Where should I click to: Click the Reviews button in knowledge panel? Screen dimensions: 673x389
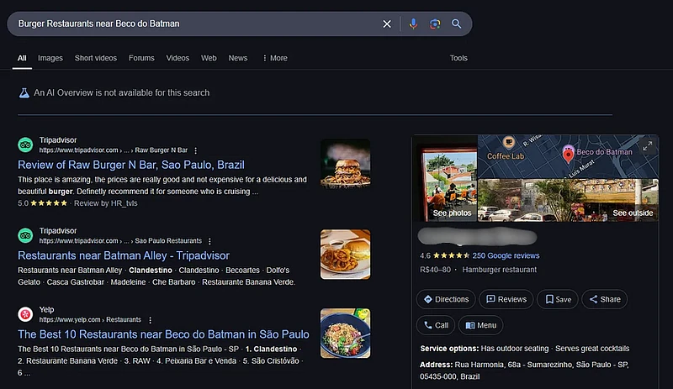(506, 299)
